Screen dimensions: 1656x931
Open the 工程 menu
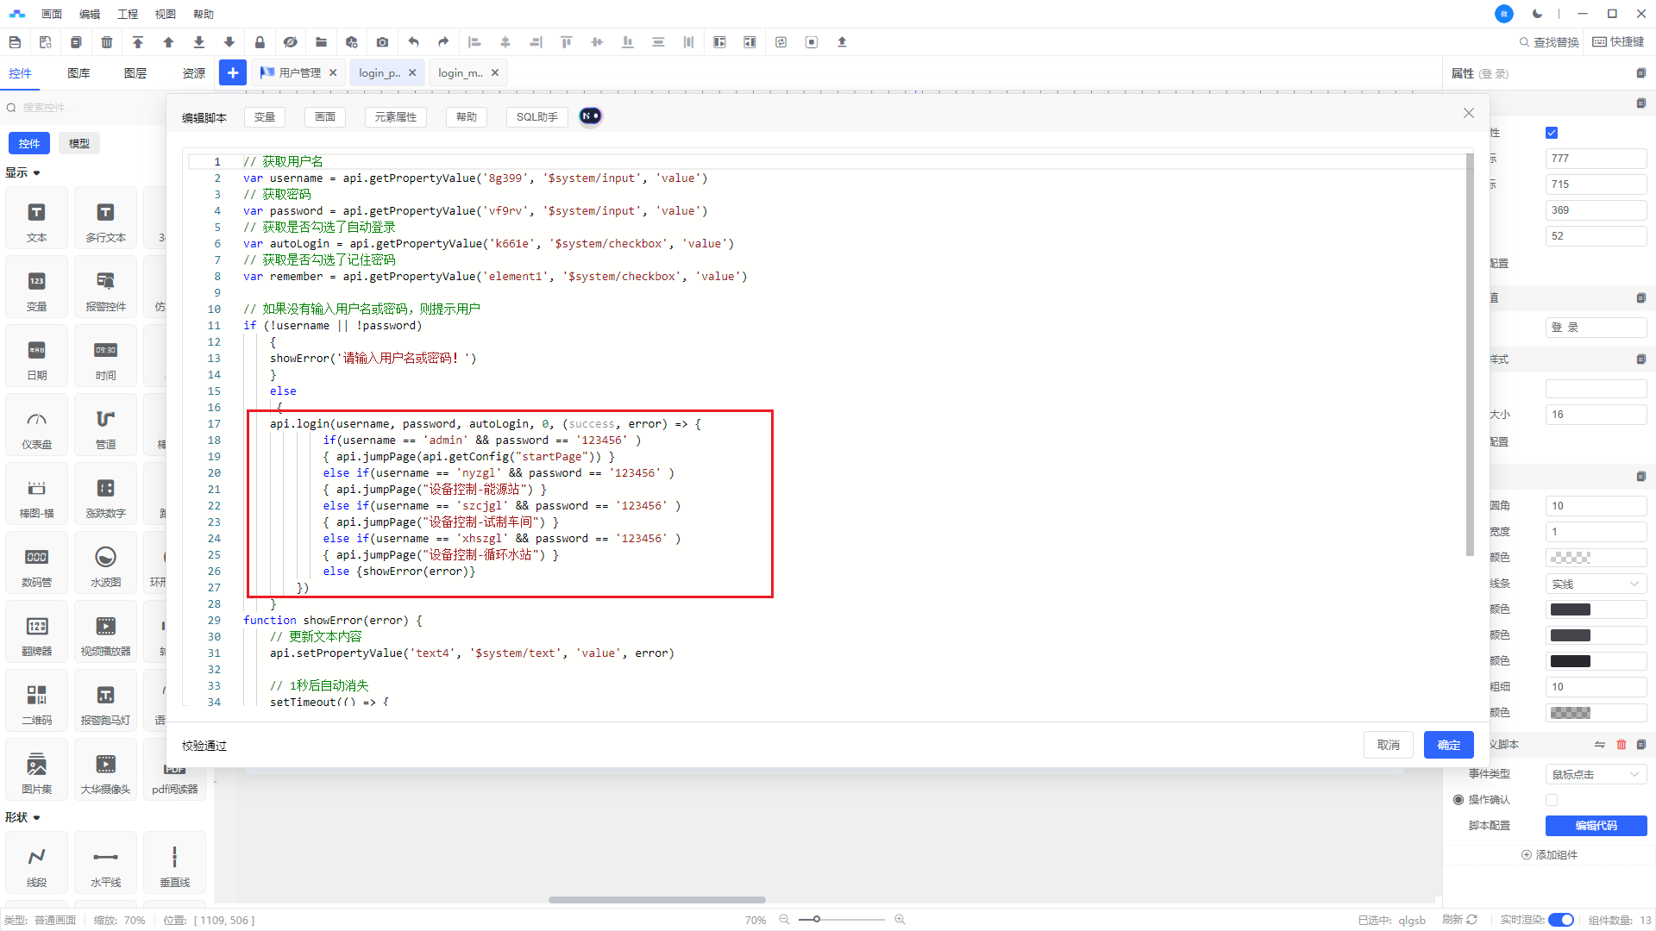pyautogui.click(x=128, y=14)
